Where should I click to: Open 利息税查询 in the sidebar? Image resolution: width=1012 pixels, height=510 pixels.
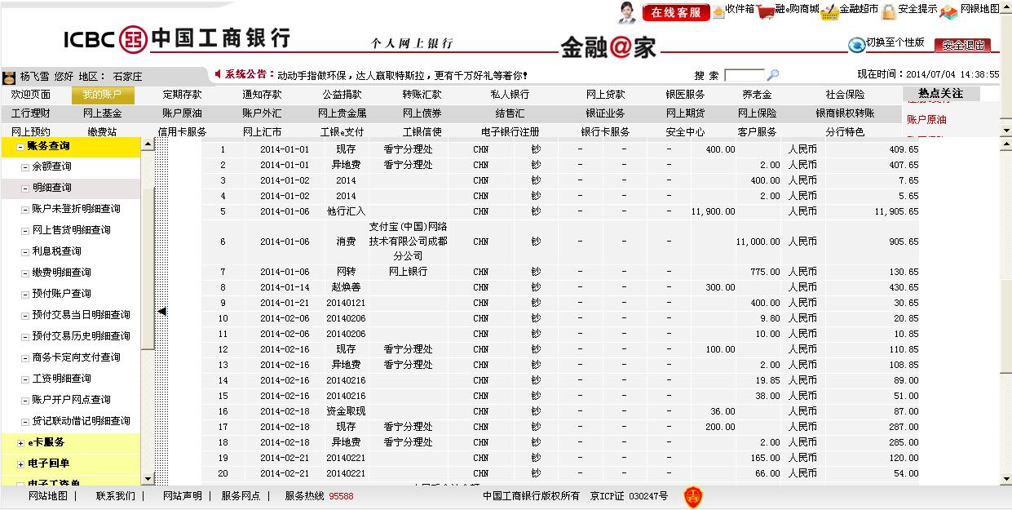[56, 251]
